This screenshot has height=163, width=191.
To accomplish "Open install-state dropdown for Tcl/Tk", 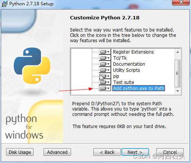I will [105, 58].
